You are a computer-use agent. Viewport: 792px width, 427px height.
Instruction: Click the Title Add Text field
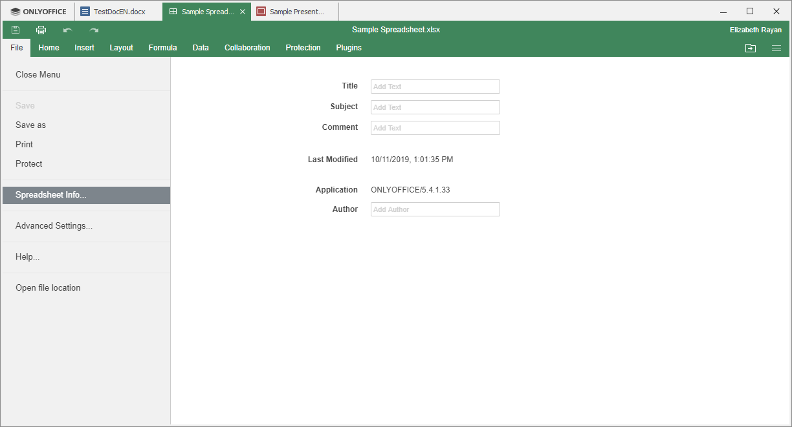[435, 86]
